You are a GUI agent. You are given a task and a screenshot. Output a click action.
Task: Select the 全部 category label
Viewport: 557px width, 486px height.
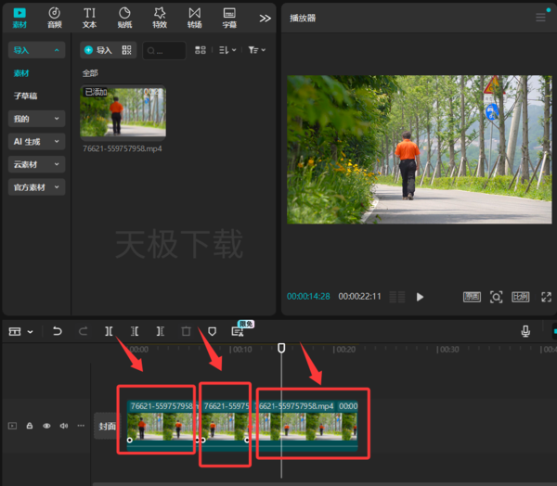90,73
